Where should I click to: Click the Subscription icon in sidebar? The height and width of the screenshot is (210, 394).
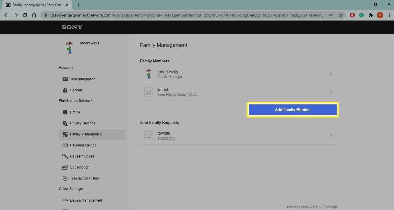(x=65, y=167)
